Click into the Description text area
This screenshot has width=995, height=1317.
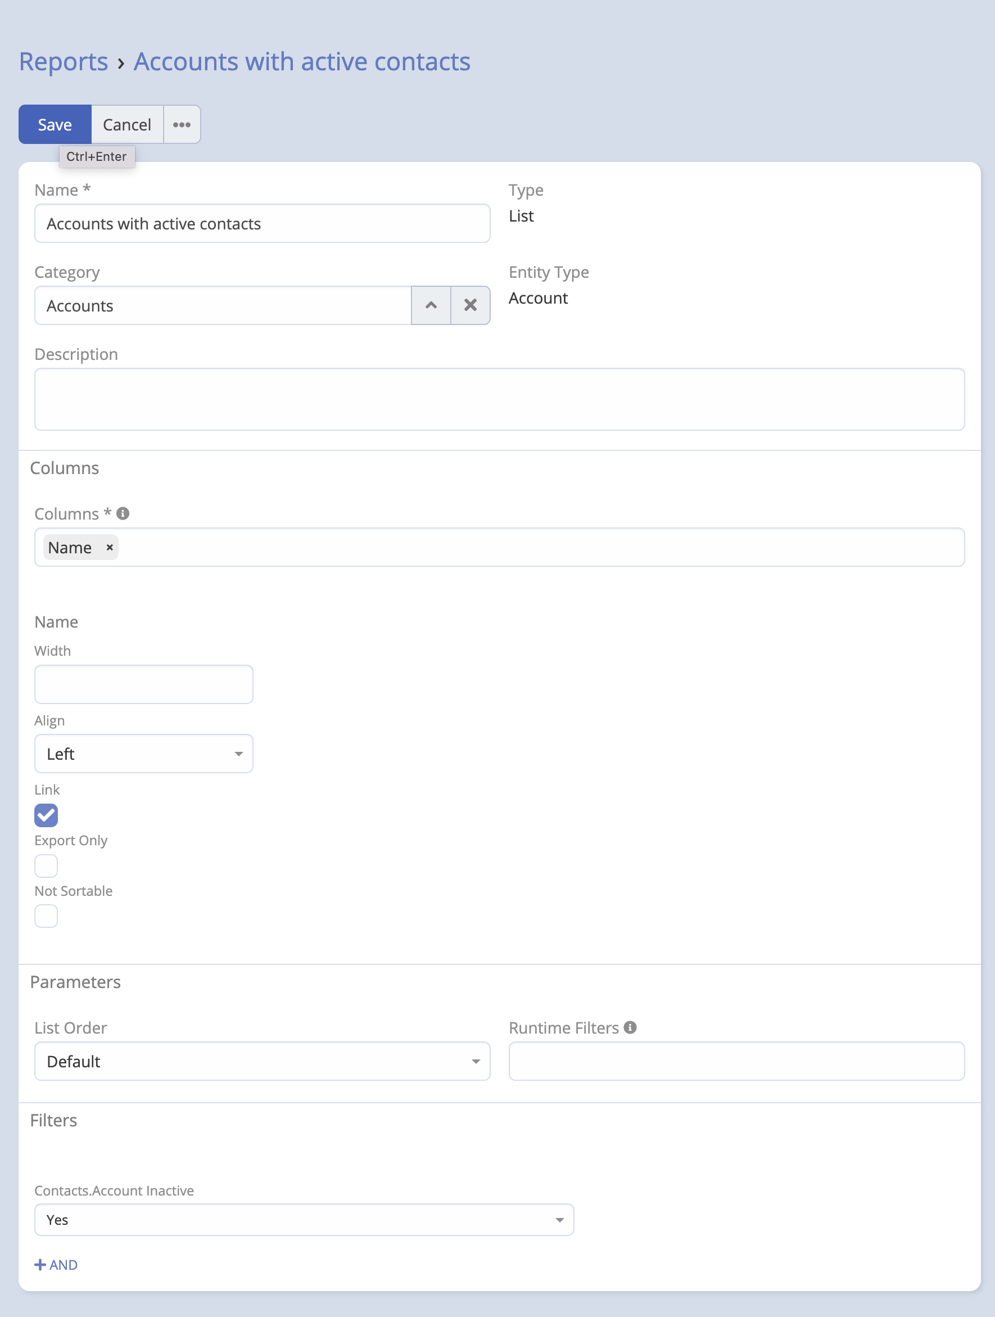[x=499, y=399]
